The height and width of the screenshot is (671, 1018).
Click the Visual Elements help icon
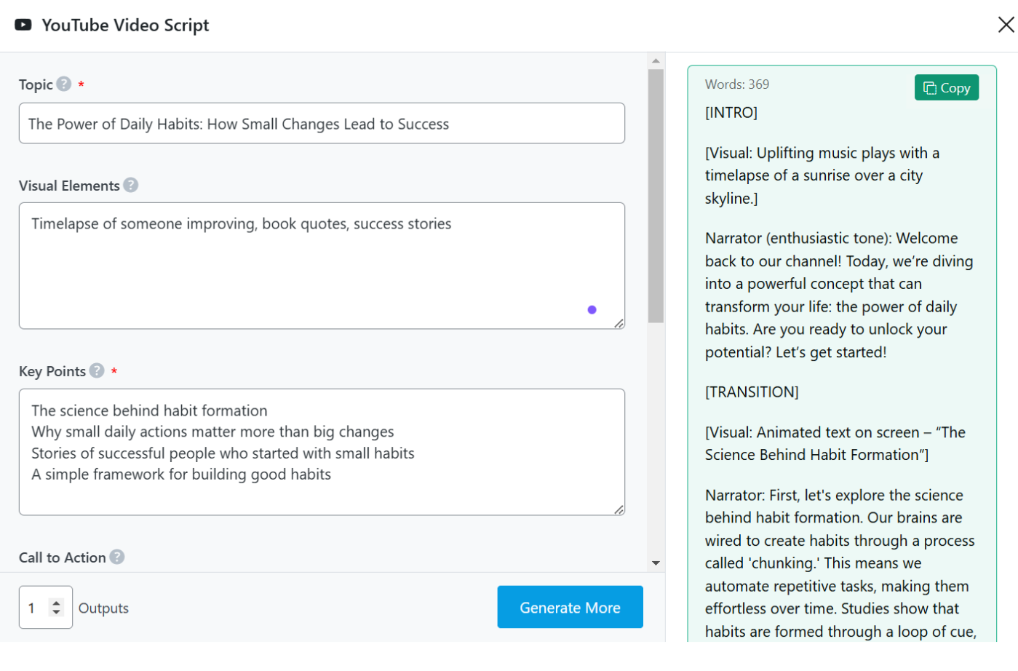tap(131, 186)
